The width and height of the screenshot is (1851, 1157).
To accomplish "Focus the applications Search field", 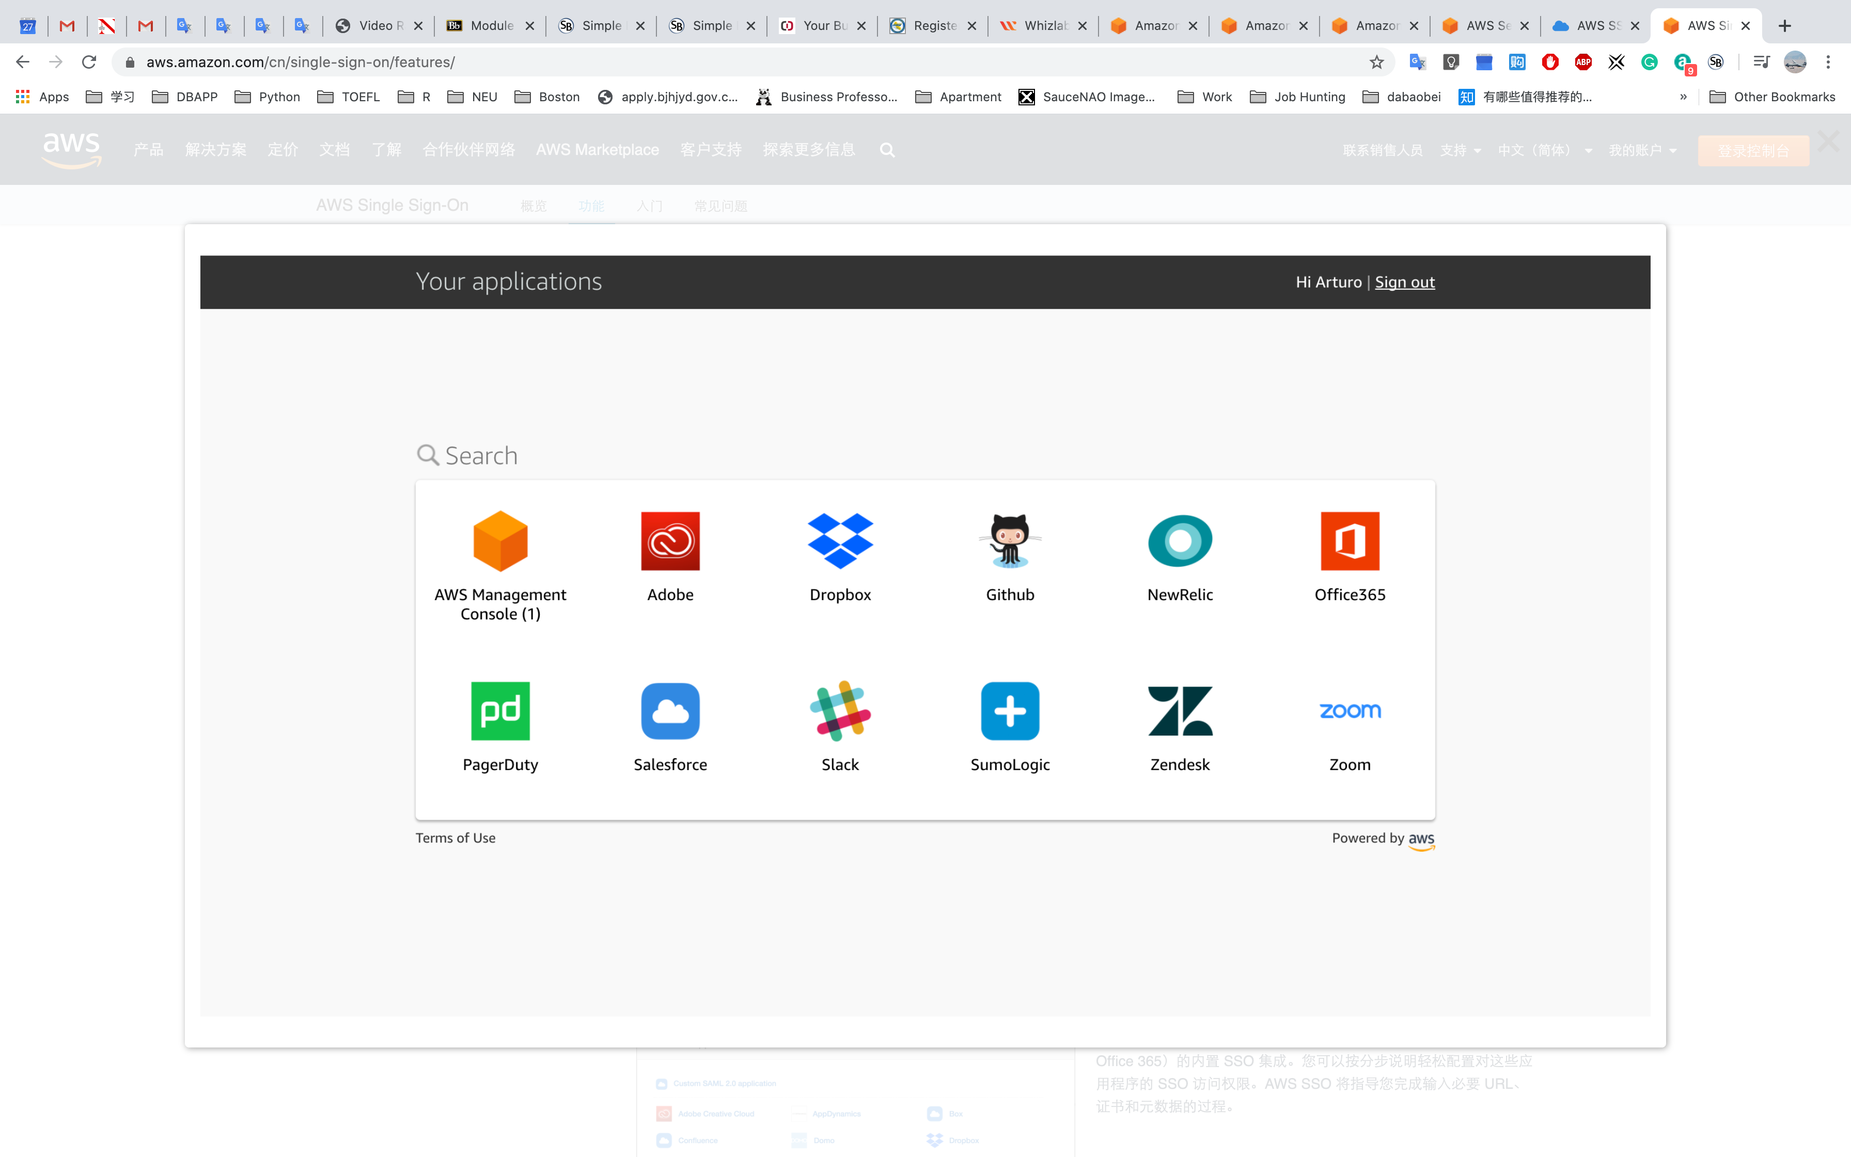I will (x=482, y=456).
